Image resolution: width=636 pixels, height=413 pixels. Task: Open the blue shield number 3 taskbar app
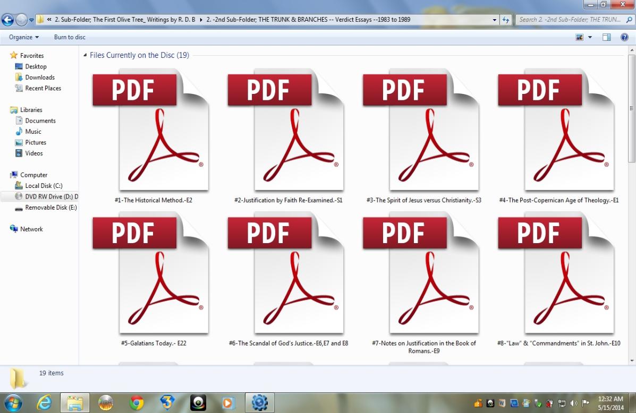point(167,403)
